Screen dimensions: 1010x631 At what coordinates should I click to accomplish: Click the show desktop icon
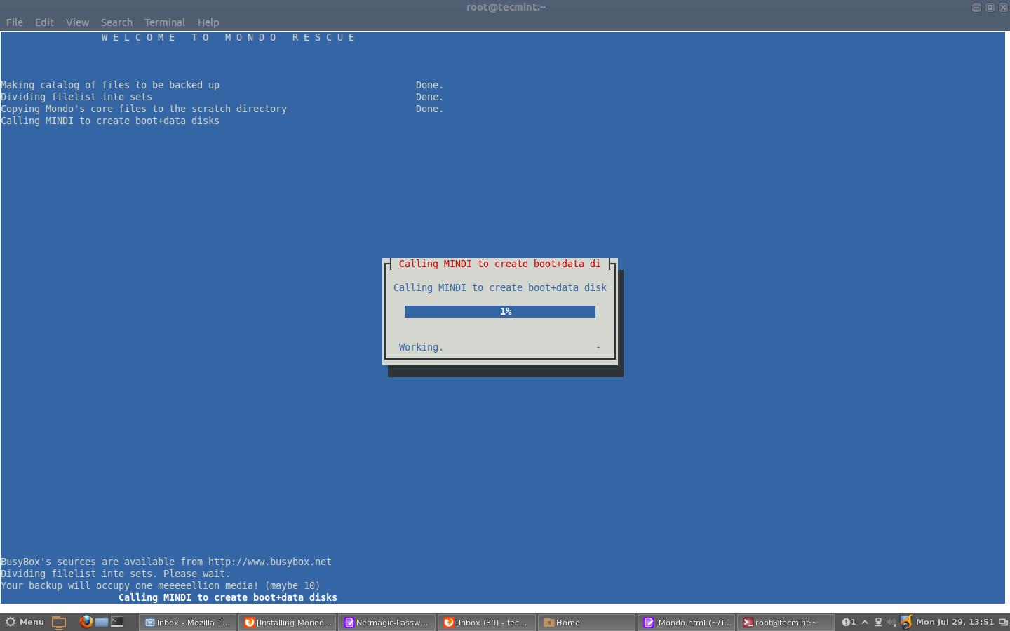point(59,622)
